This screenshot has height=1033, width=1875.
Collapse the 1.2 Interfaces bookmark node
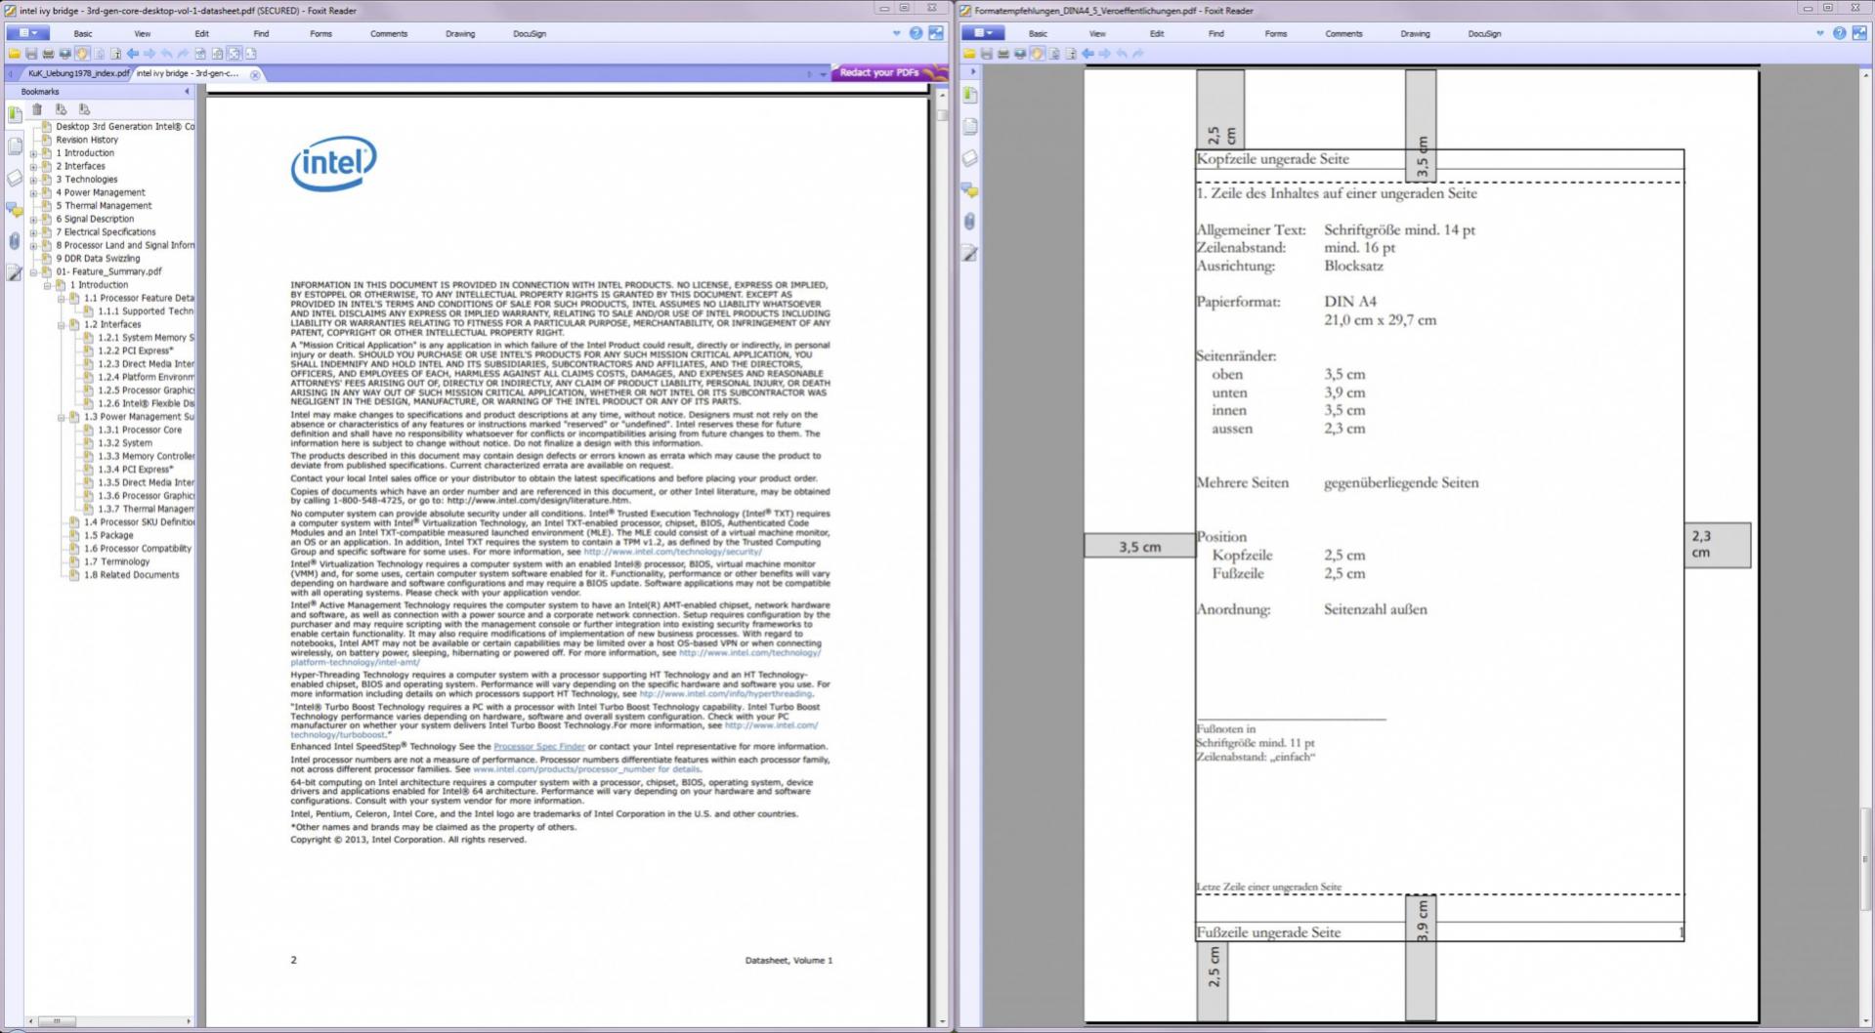coord(62,325)
